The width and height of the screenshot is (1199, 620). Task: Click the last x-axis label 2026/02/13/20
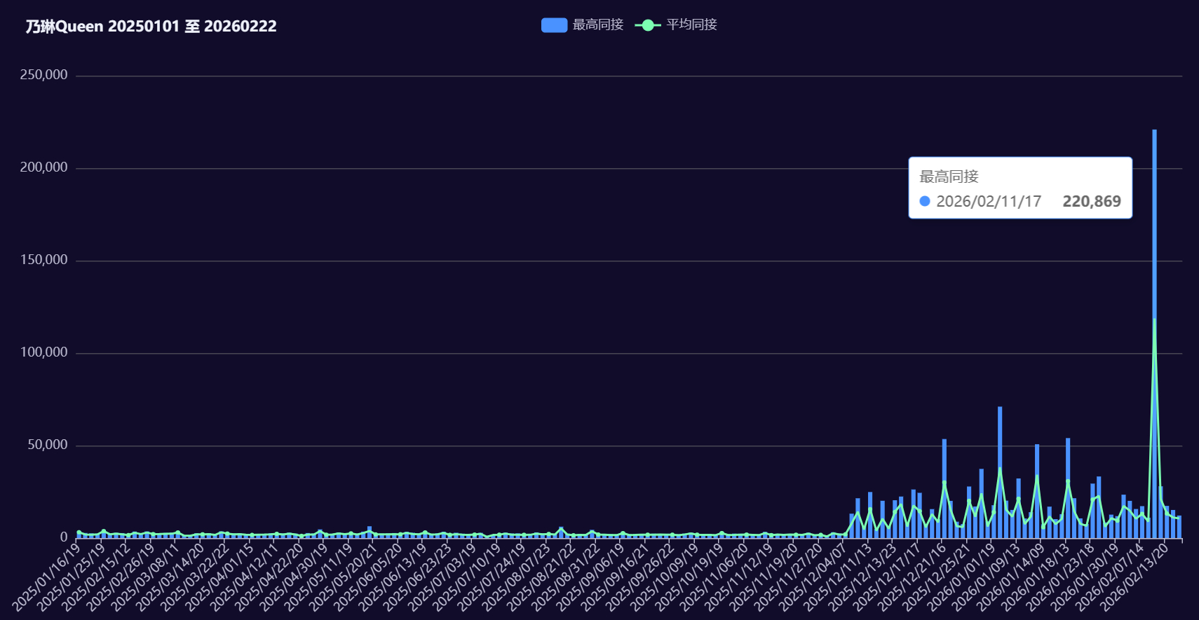(x=1134, y=576)
